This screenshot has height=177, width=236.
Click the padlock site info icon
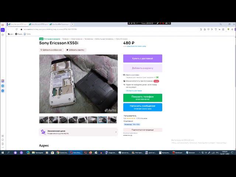coord(21,29)
